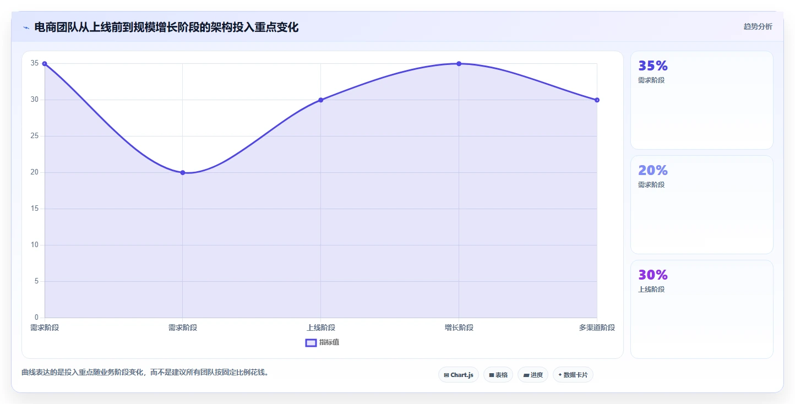The height and width of the screenshot is (404, 795).
Task: Select the Chart.js tag
Action: [x=459, y=375]
